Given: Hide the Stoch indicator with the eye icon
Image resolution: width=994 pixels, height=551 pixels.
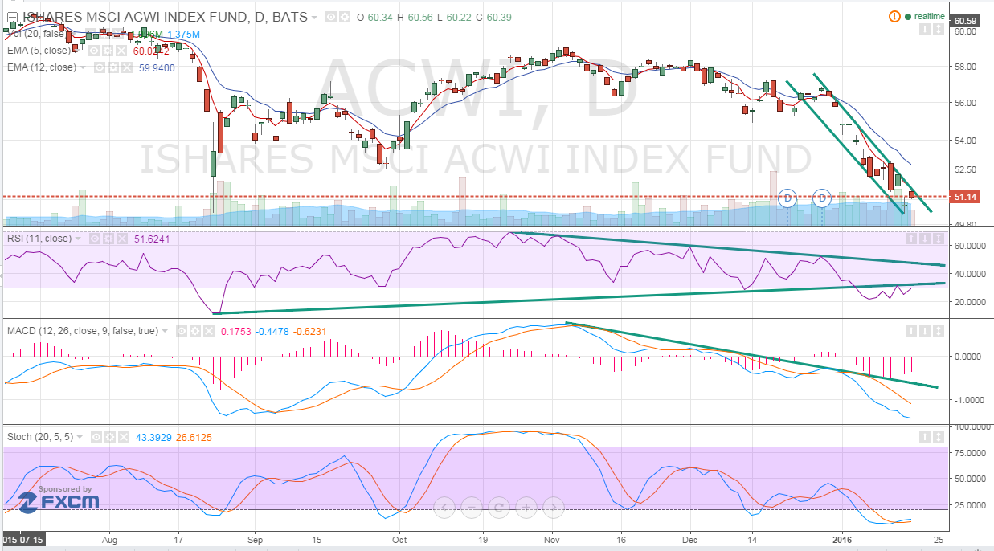Looking at the screenshot, I should (x=98, y=436).
